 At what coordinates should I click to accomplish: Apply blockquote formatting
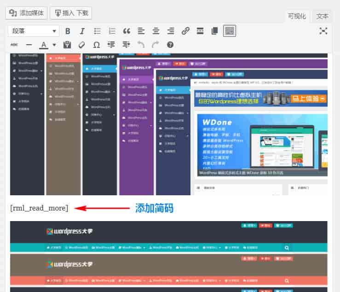(127, 31)
